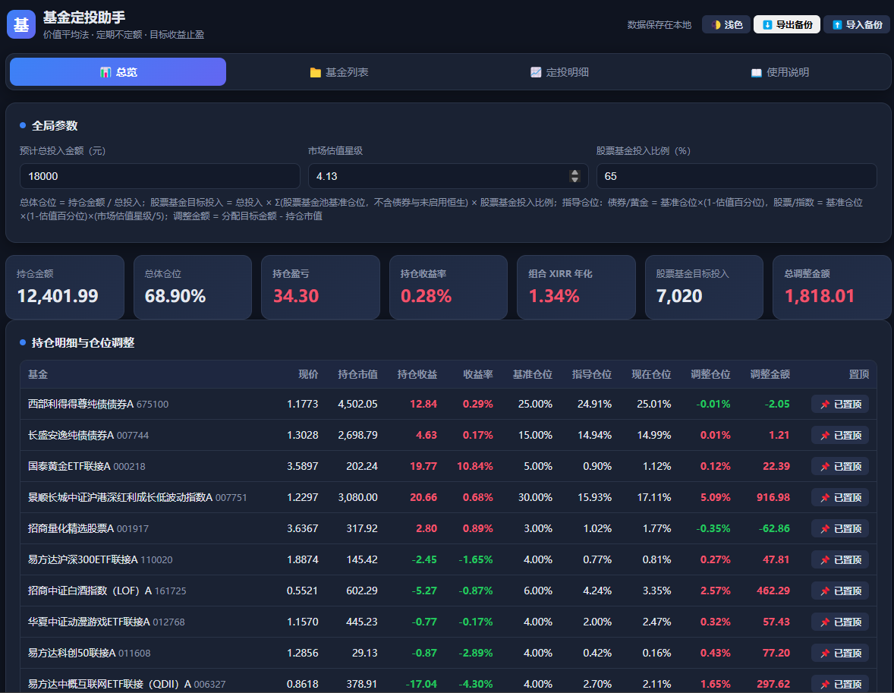Click the 置顶 column header
The image size is (894, 693).
pos(858,374)
